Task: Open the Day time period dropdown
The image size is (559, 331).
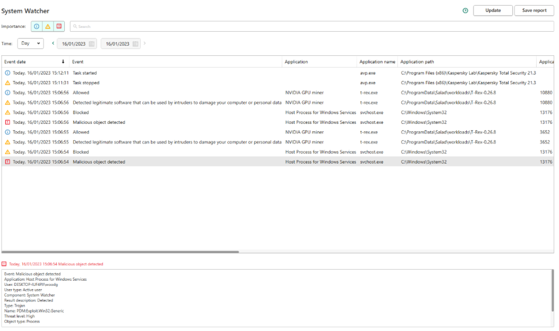Action: pos(30,44)
